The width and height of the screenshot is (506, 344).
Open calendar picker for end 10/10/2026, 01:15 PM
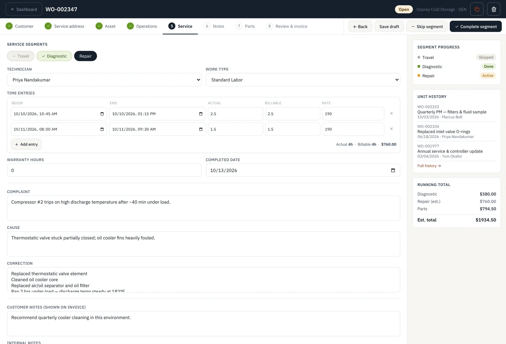click(201, 114)
